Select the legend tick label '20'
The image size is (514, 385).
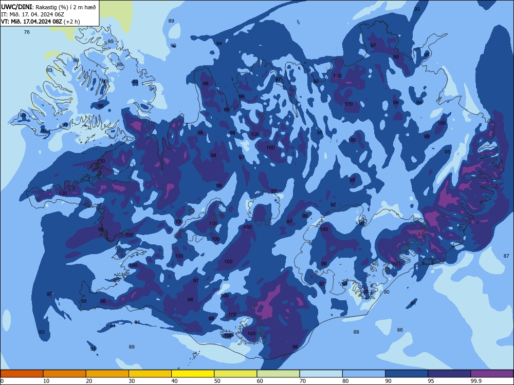point(89,381)
